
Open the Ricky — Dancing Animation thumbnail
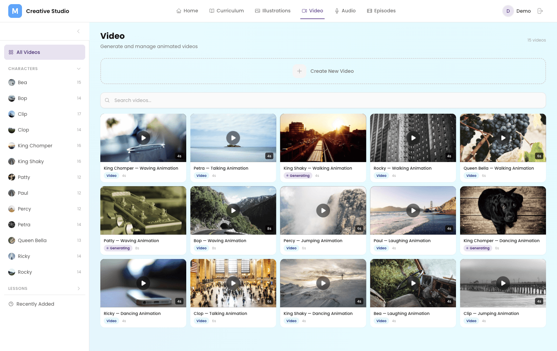click(143, 283)
